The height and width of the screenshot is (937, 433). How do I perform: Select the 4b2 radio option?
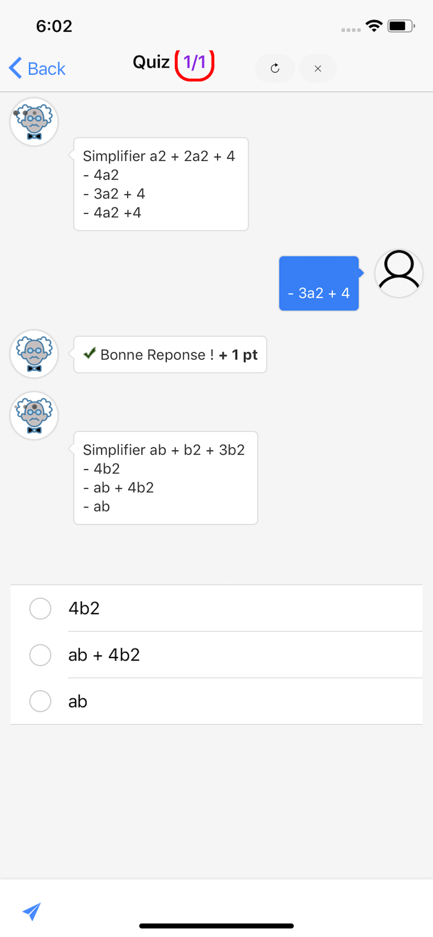[40, 608]
